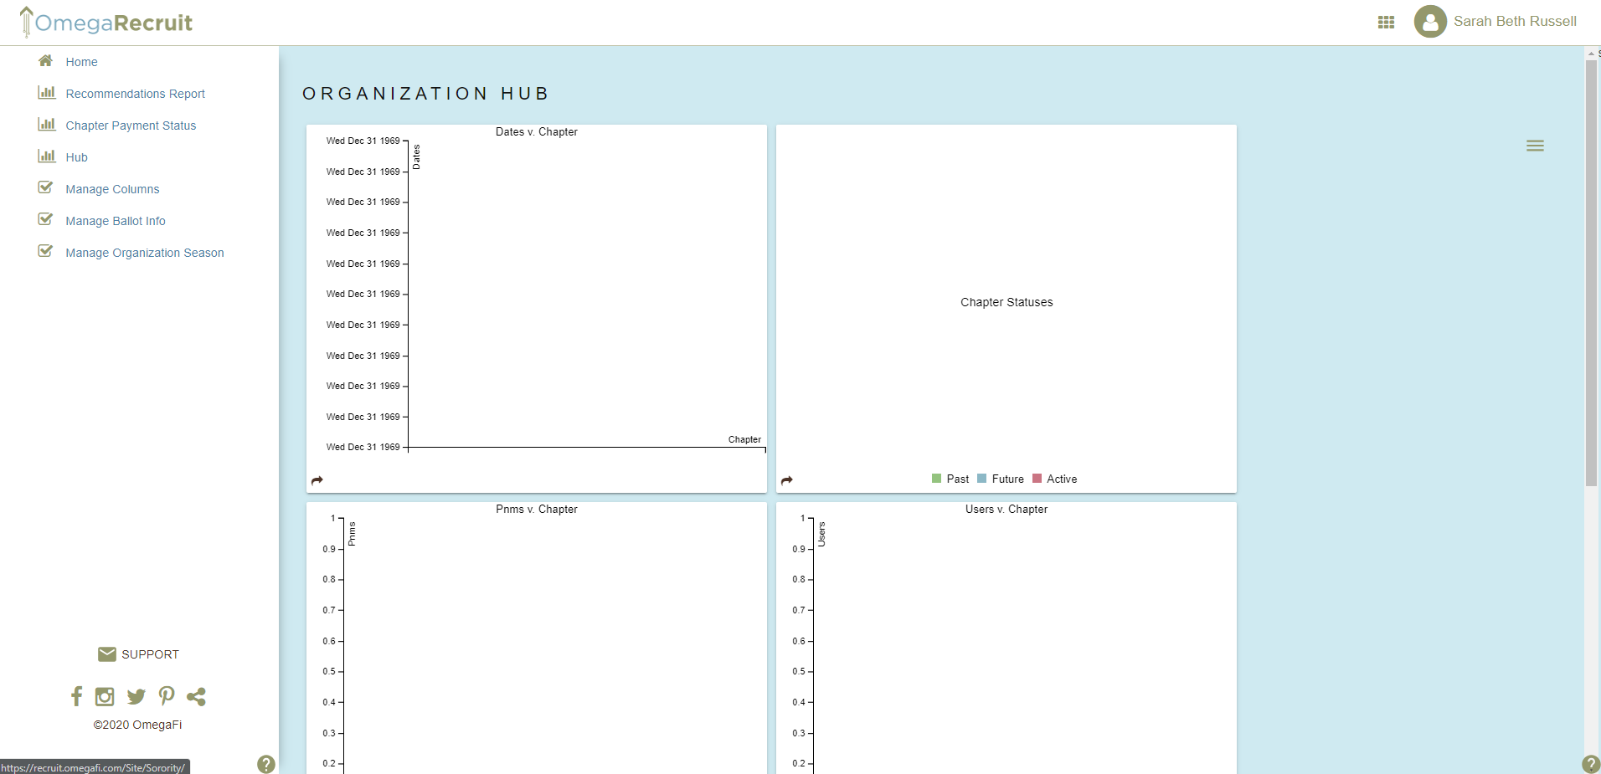
Task: Click the Hub report icon
Action: click(47, 156)
